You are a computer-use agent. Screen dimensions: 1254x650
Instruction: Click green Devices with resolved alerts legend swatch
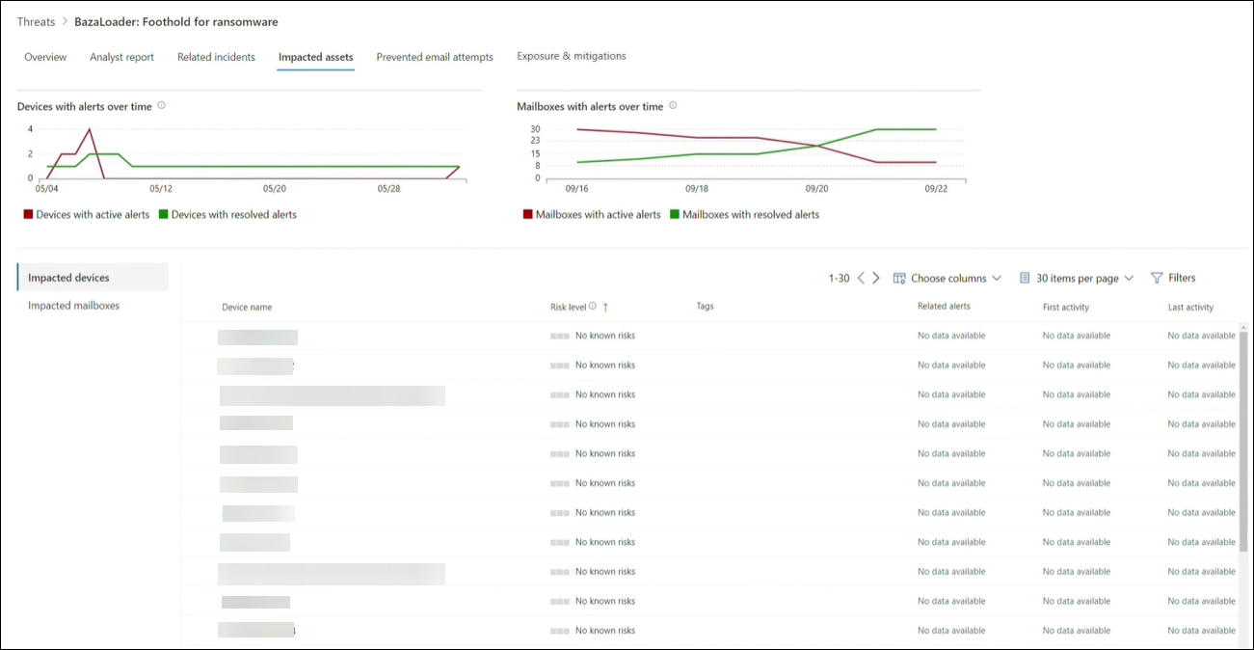[164, 215]
